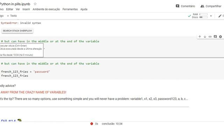The image size is (224, 126).
Task: Open cell settings gear icon
Action: point(220,37)
